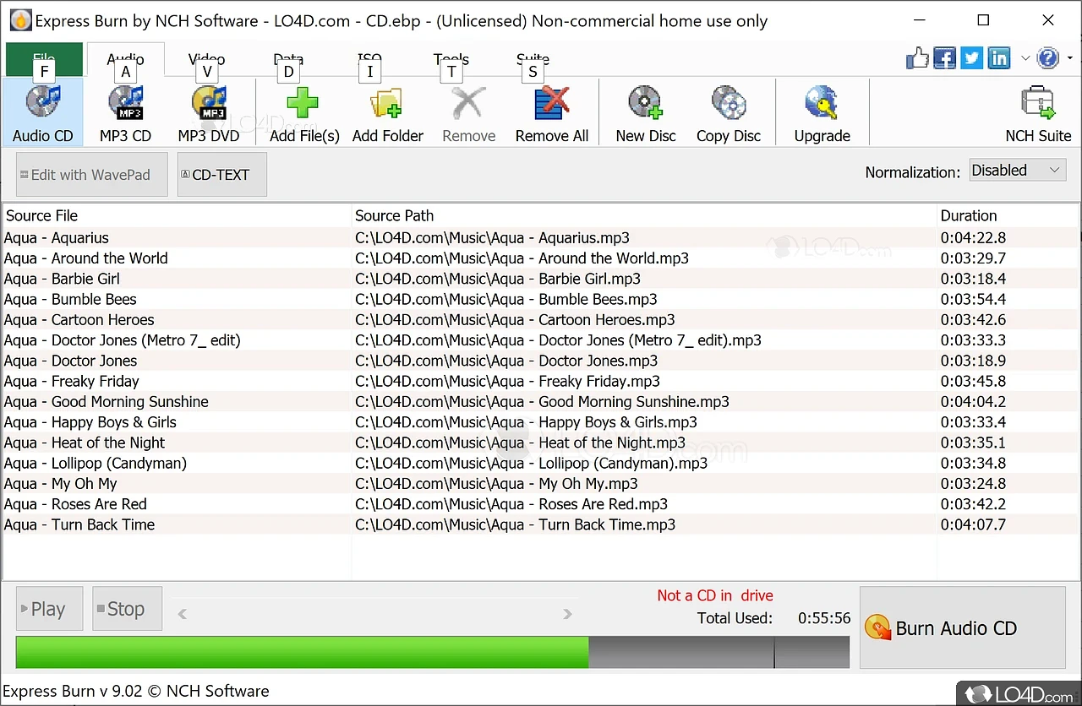Image resolution: width=1082 pixels, height=706 pixels.
Task: Click the Express Burn v 9.02 status text
Action: (x=136, y=691)
